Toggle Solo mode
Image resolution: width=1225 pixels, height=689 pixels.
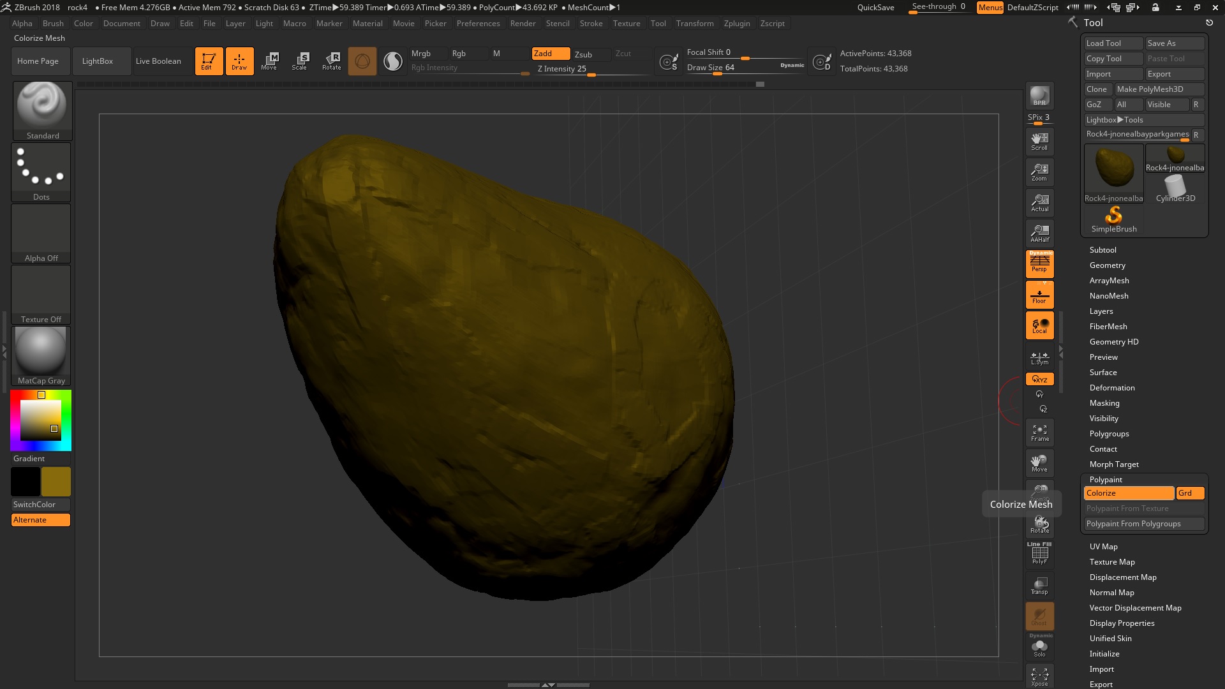coord(1039,646)
